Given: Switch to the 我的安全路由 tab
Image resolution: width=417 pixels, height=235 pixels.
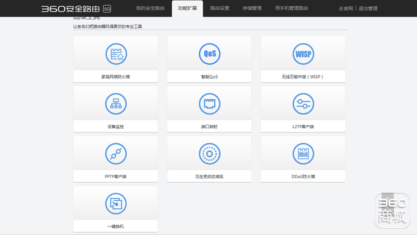Looking at the screenshot, I should [x=150, y=8].
